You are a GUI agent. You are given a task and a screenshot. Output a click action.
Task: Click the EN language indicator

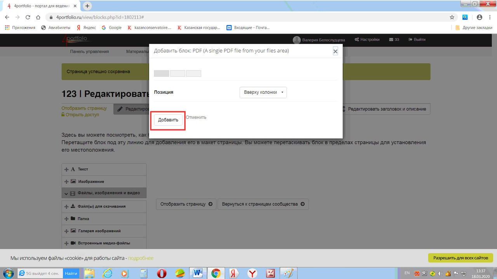407,273
